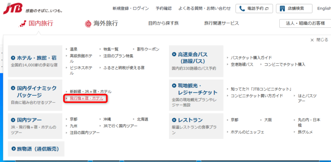Image resolution: width=331 pixels, height=162 pixels.
Task: Select the 旅グルメ link
Action: coord(305,132)
